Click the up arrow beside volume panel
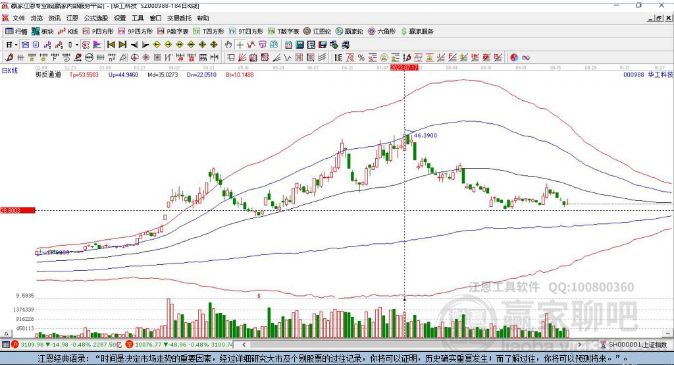 pyautogui.click(x=6, y=333)
